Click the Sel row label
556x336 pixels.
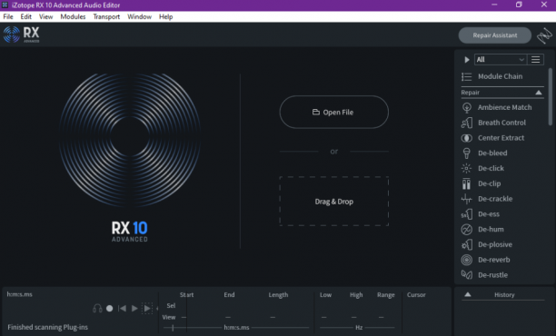(171, 305)
